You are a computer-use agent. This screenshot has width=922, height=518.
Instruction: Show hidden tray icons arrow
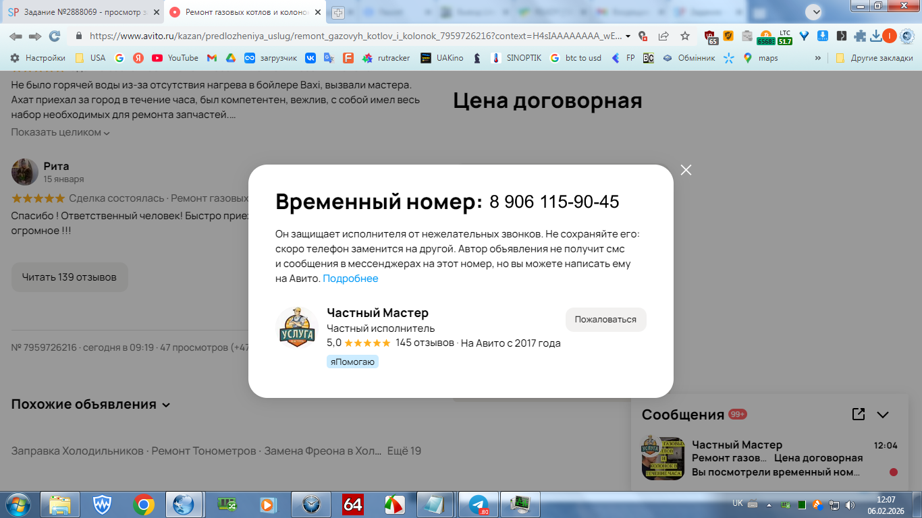tap(770, 504)
